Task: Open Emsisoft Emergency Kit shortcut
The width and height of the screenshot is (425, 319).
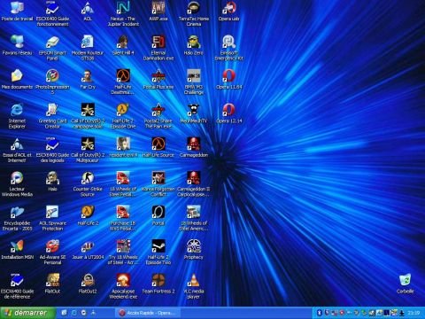Action: coord(229,42)
